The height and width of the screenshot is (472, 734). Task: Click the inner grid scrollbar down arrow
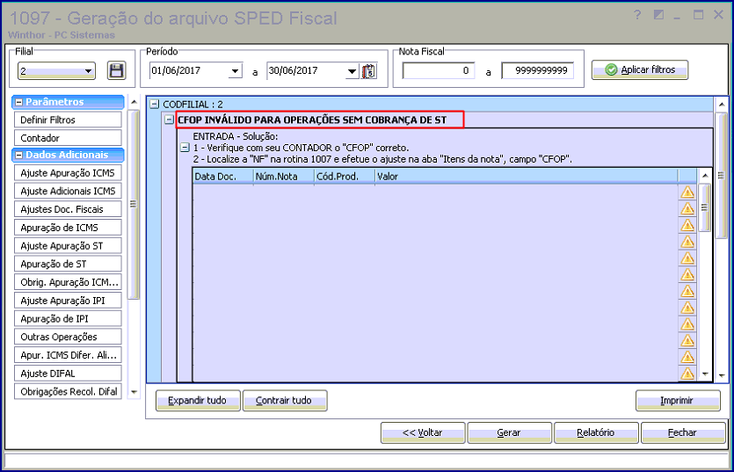[705, 374]
